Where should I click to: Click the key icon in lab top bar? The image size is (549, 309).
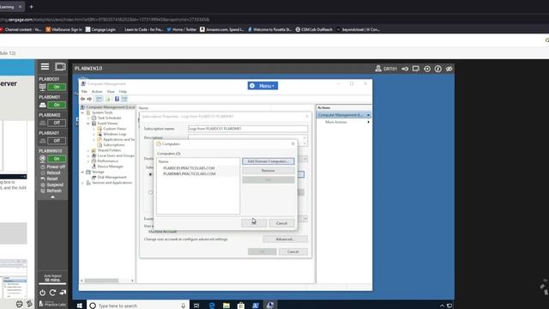pos(405,69)
